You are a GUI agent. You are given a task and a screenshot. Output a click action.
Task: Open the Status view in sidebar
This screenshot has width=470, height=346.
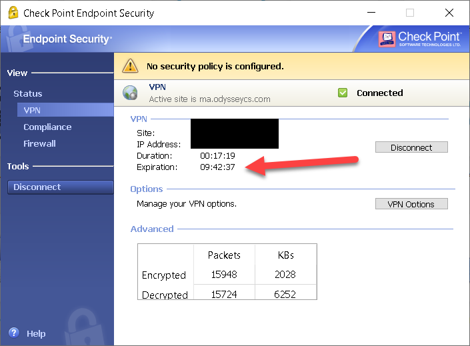tap(27, 93)
